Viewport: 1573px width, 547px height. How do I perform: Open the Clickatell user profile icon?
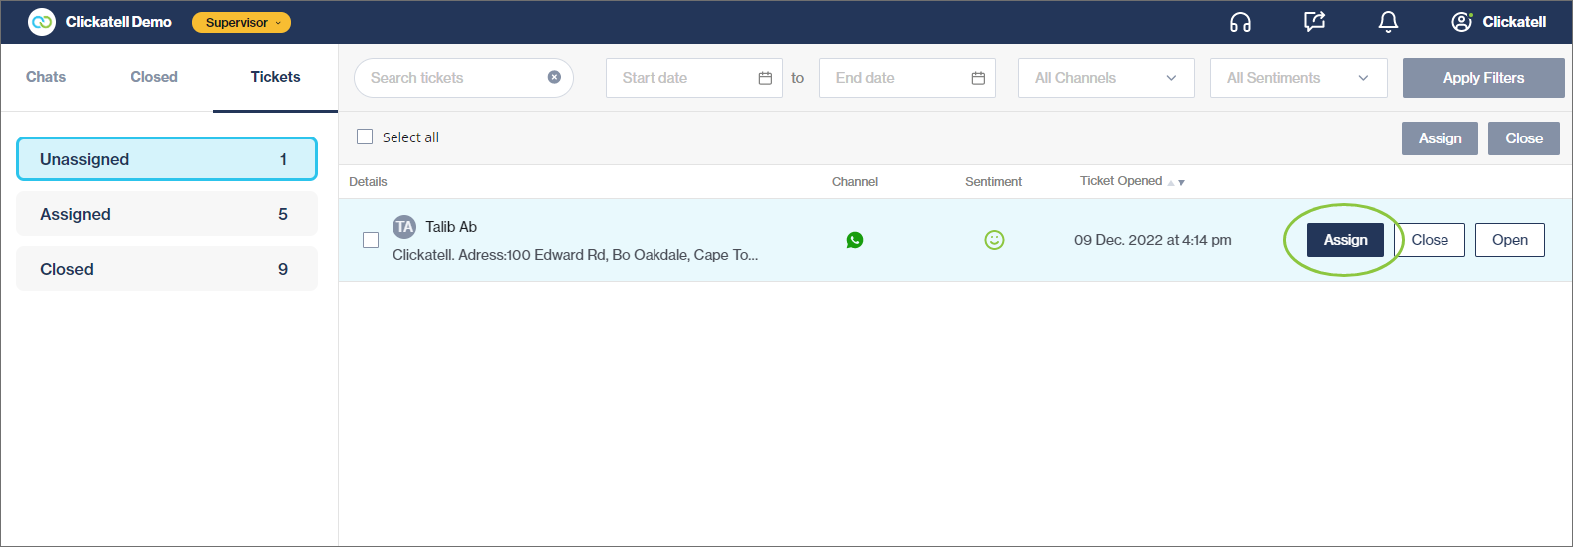[x=1461, y=22]
